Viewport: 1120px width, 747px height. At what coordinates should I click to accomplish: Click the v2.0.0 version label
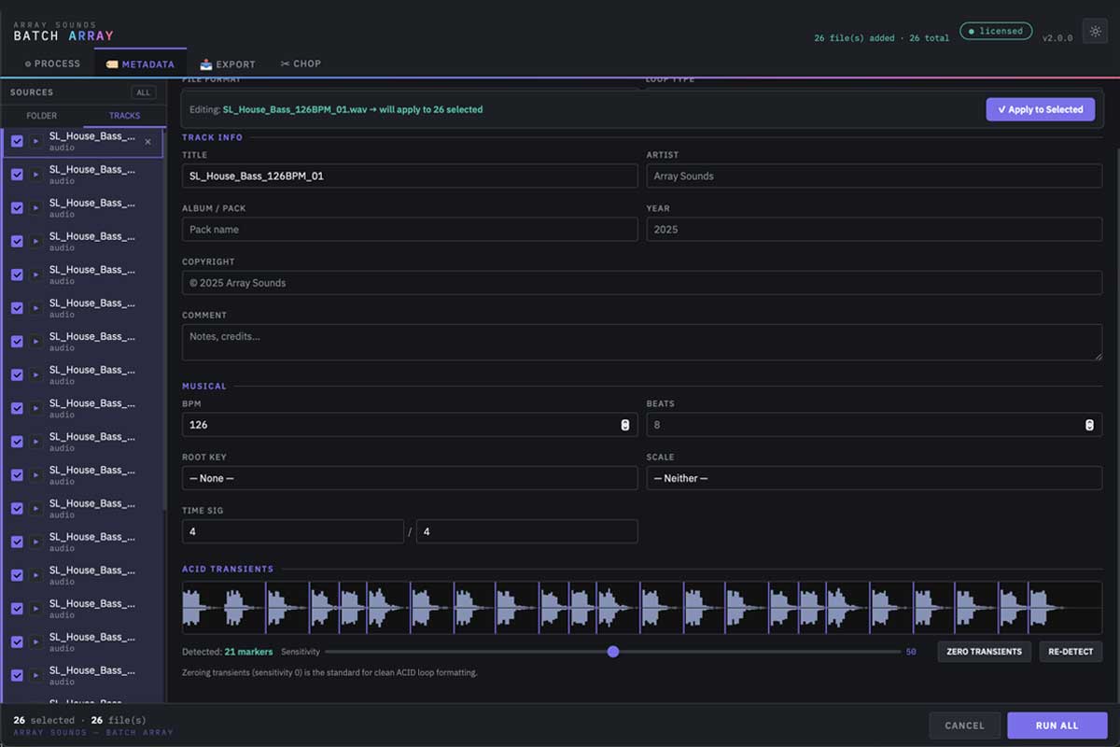(x=1057, y=38)
